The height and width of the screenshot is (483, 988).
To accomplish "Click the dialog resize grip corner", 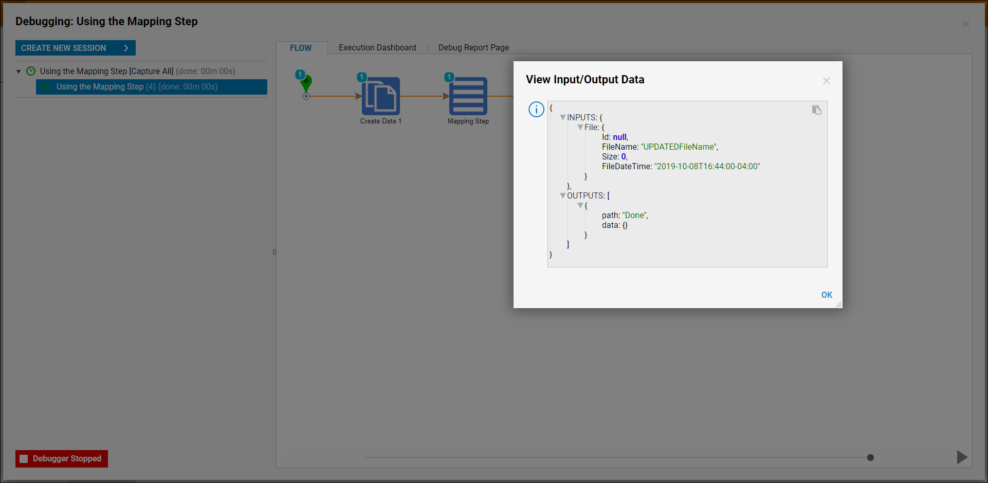I will 838,305.
